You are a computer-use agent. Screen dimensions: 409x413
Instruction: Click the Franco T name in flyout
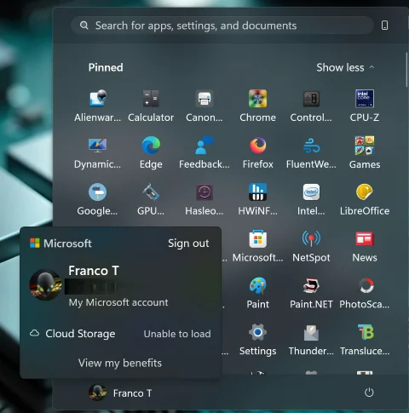pos(94,271)
